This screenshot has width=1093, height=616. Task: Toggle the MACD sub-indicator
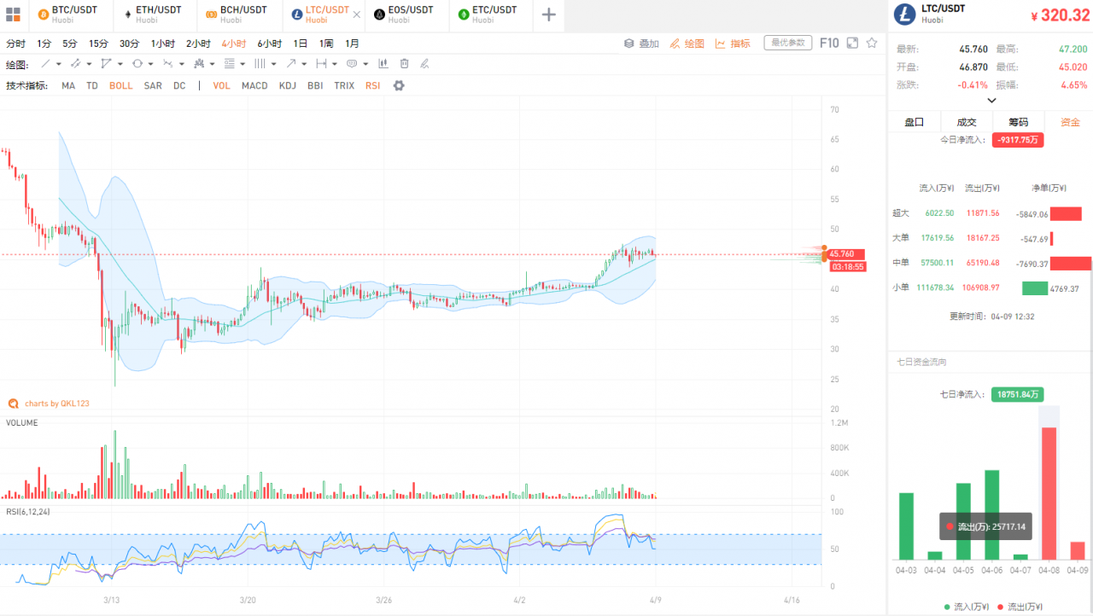[254, 85]
